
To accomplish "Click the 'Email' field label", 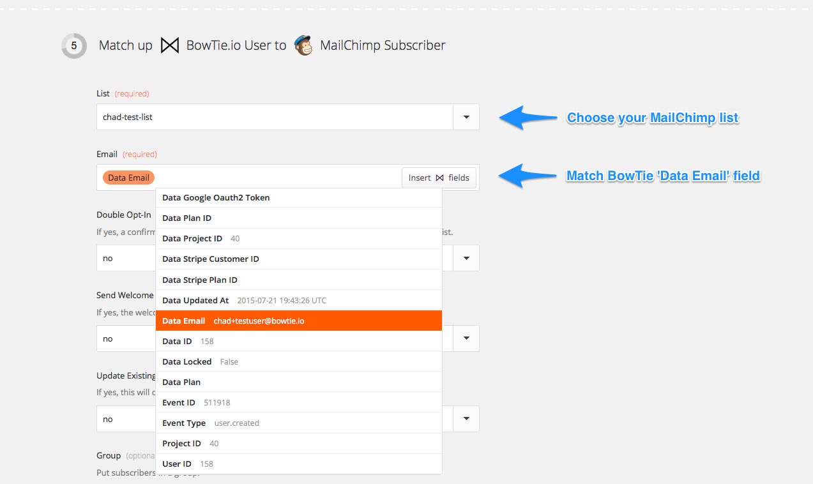I will tap(107, 154).
